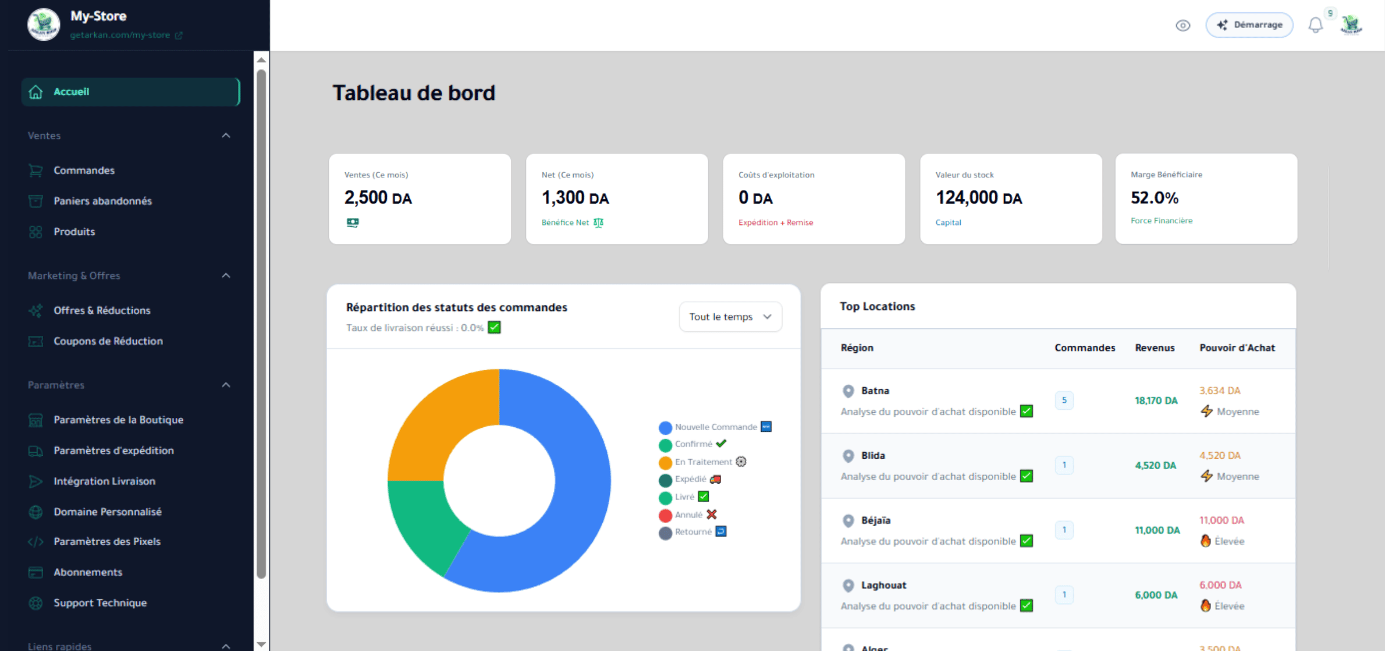Click the blue Nouvelle Commande legend swatch
1385x651 pixels.
665,428
